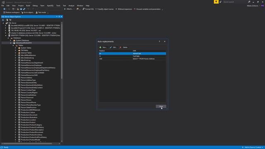Open the Build menu

coord(28,5)
